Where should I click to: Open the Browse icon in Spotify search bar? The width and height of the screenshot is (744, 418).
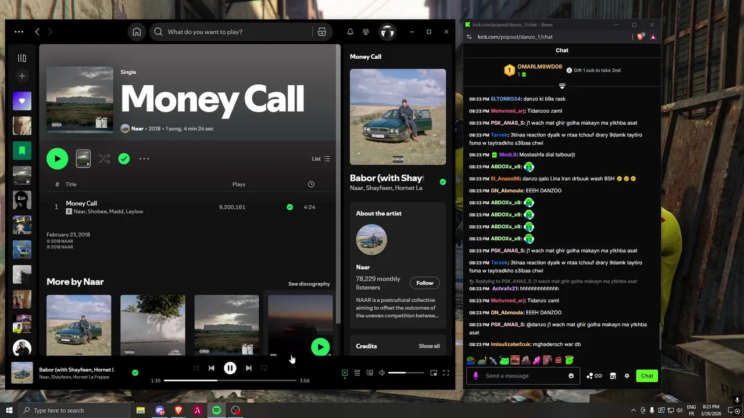[322, 32]
